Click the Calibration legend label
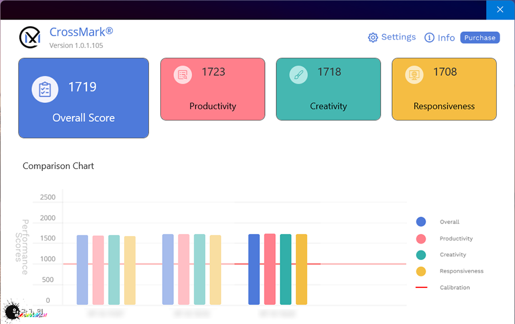 454,287
